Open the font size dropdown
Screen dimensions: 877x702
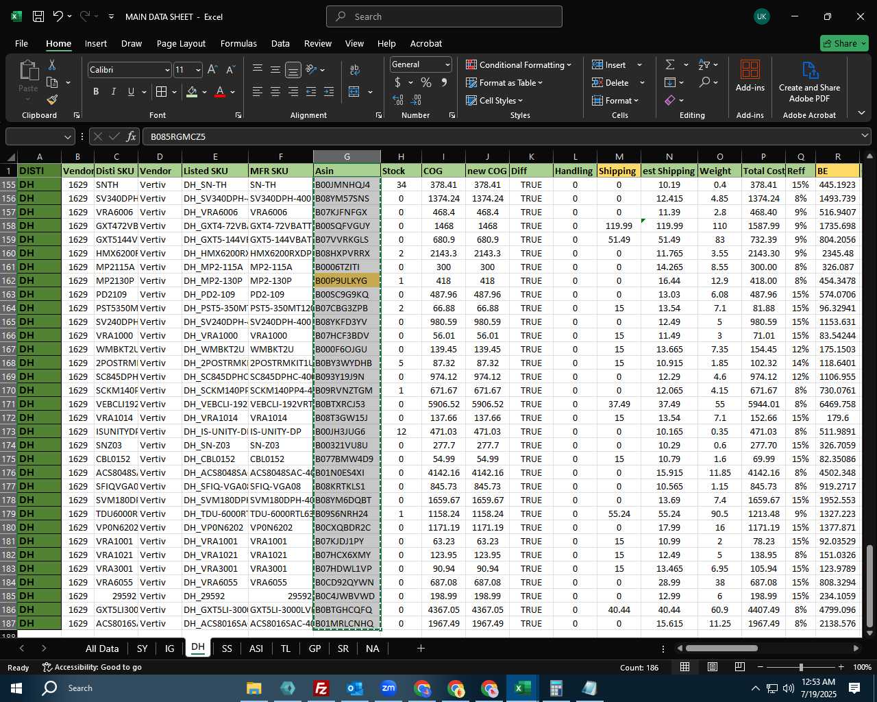click(198, 70)
